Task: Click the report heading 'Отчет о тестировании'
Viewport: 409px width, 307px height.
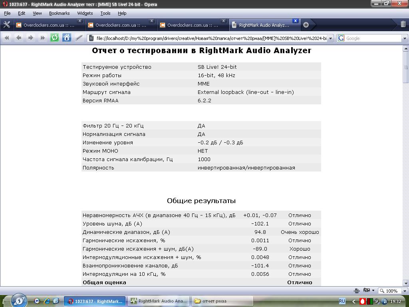Action: coord(201,50)
